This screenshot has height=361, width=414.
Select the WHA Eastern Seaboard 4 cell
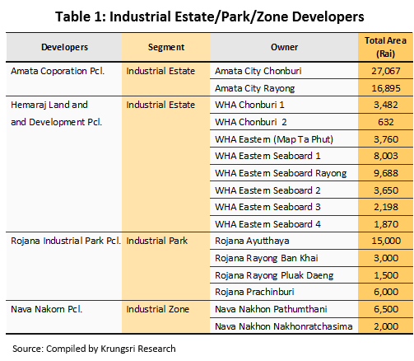coord(284,224)
